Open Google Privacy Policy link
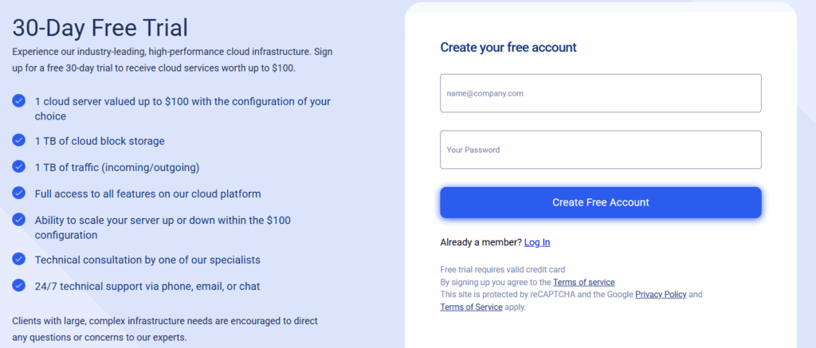The height and width of the screenshot is (348, 816). (661, 295)
